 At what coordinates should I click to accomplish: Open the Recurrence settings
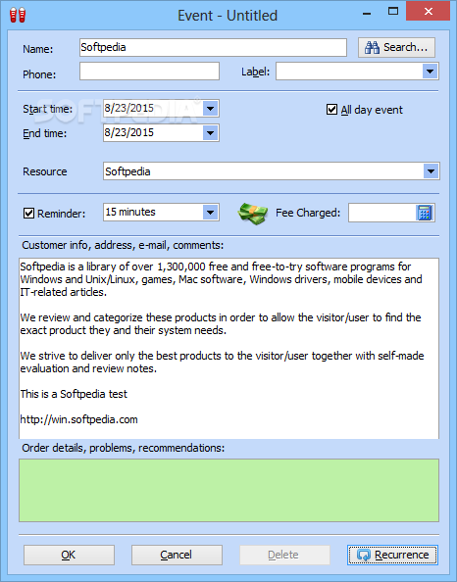pyautogui.click(x=392, y=555)
